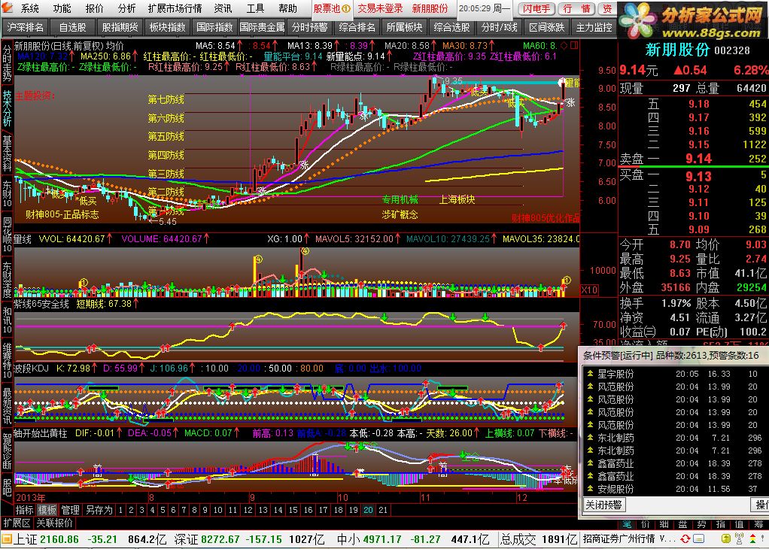Viewport: 769px width, 549px height.
Task: Click the 涉矿概念 concept label on chart
Action: (x=400, y=214)
